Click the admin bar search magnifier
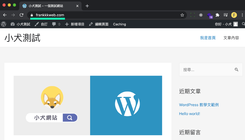Viewport: 245px width, 140px height. (x=243, y=24)
